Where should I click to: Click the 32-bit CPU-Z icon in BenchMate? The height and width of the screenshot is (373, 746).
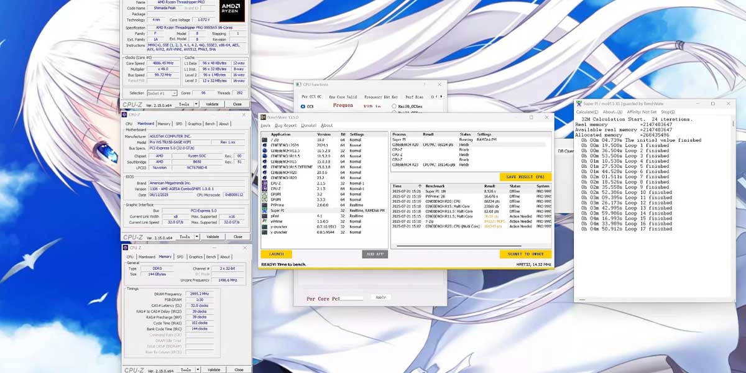click(x=265, y=183)
